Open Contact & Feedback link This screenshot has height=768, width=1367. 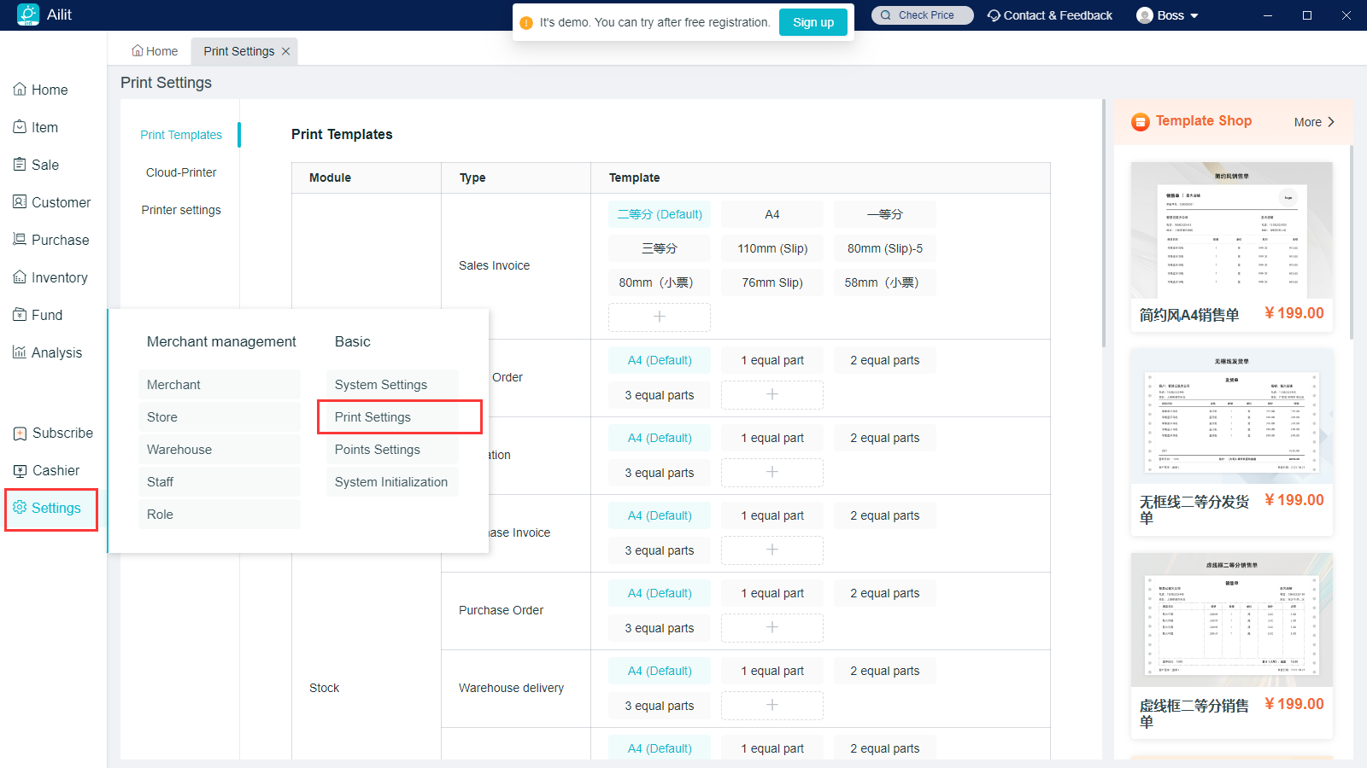(x=1049, y=15)
